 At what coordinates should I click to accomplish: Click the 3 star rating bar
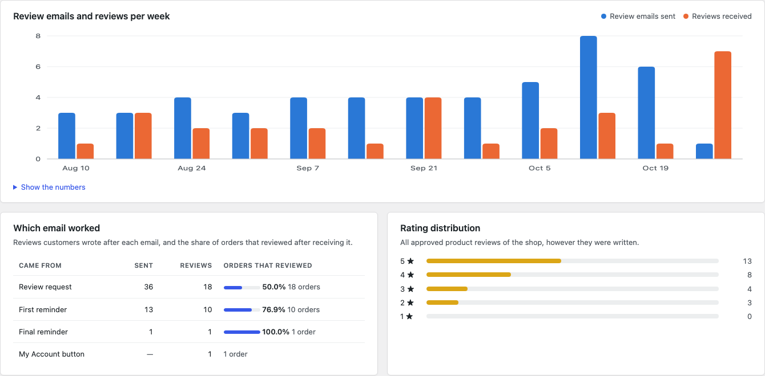[x=572, y=289]
